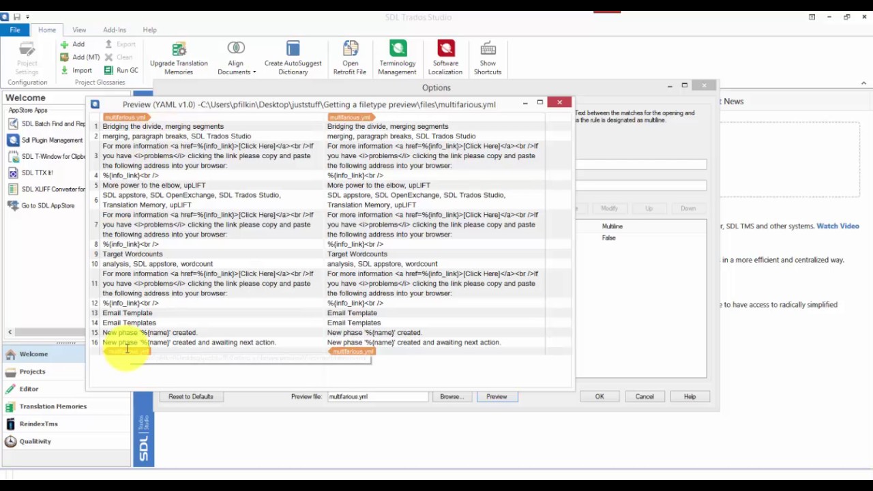Open the SDL TTX It! app

pos(31,173)
